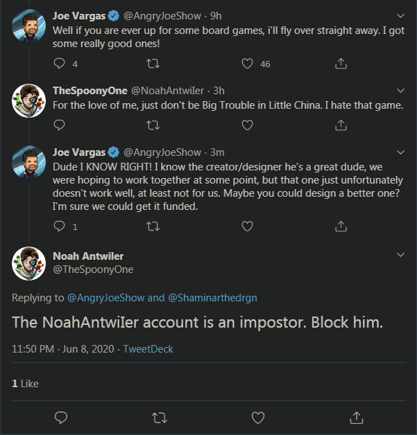This screenshot has width=417, height=435.
Task: Click the TweetDeck source link
Action: click(147, 348)
